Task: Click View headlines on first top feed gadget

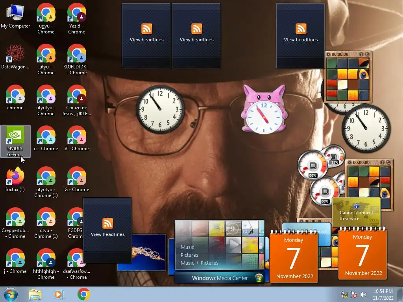Action: pos(146,40)
